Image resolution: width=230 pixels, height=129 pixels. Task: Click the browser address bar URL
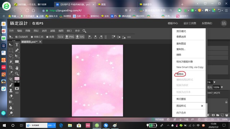click(x=65, y=10)
